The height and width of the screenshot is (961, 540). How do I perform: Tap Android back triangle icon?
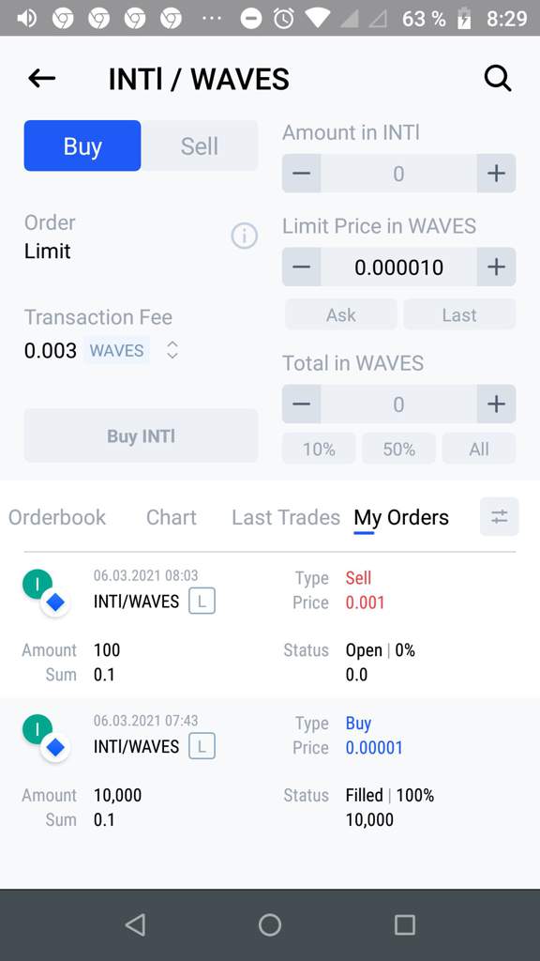pyautogui.click(x=135, y=924)
